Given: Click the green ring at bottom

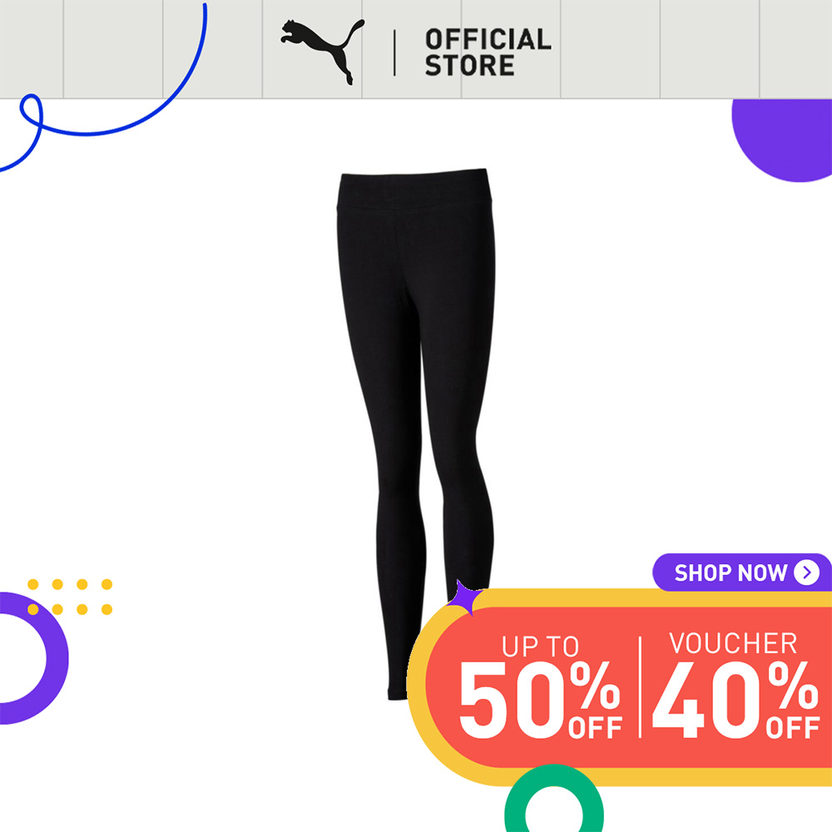Looking at the screenshot, I should [x=553, y=799].
